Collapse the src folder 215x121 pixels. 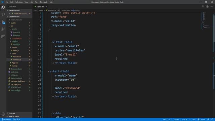(x=19, y=26)
